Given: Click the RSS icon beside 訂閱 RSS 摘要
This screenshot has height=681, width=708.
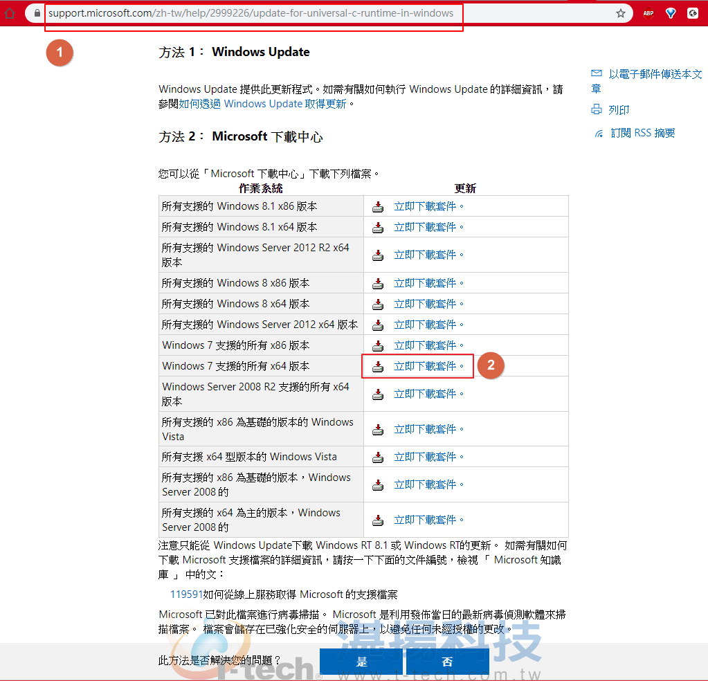Looking at the screenshot, I should [x=597, y=133].
